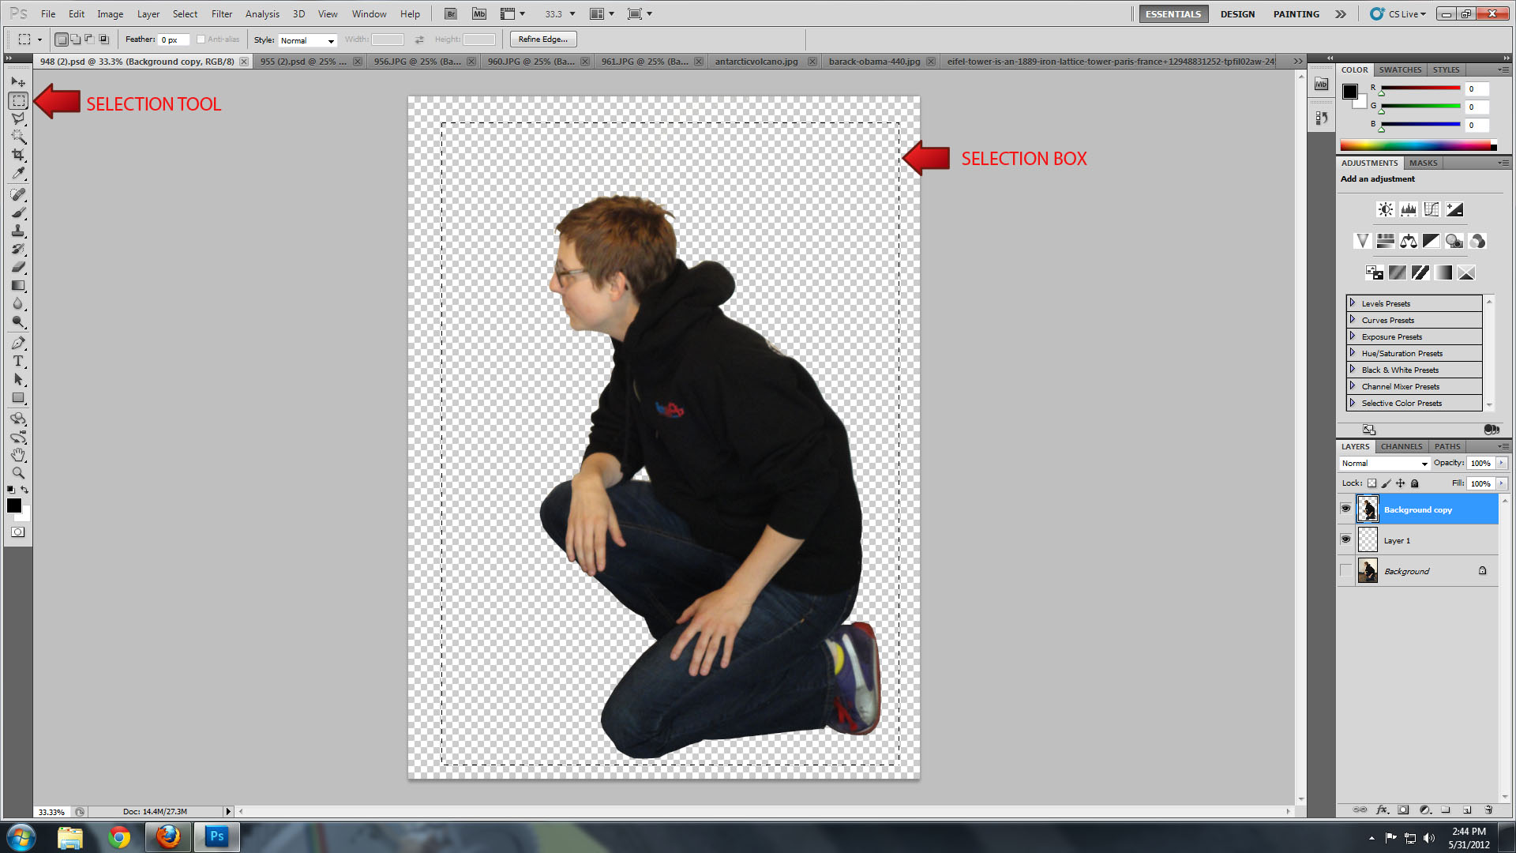Select the Eyedropper tool
This screenshot has width=1516, height=853.
click(18, 173)
